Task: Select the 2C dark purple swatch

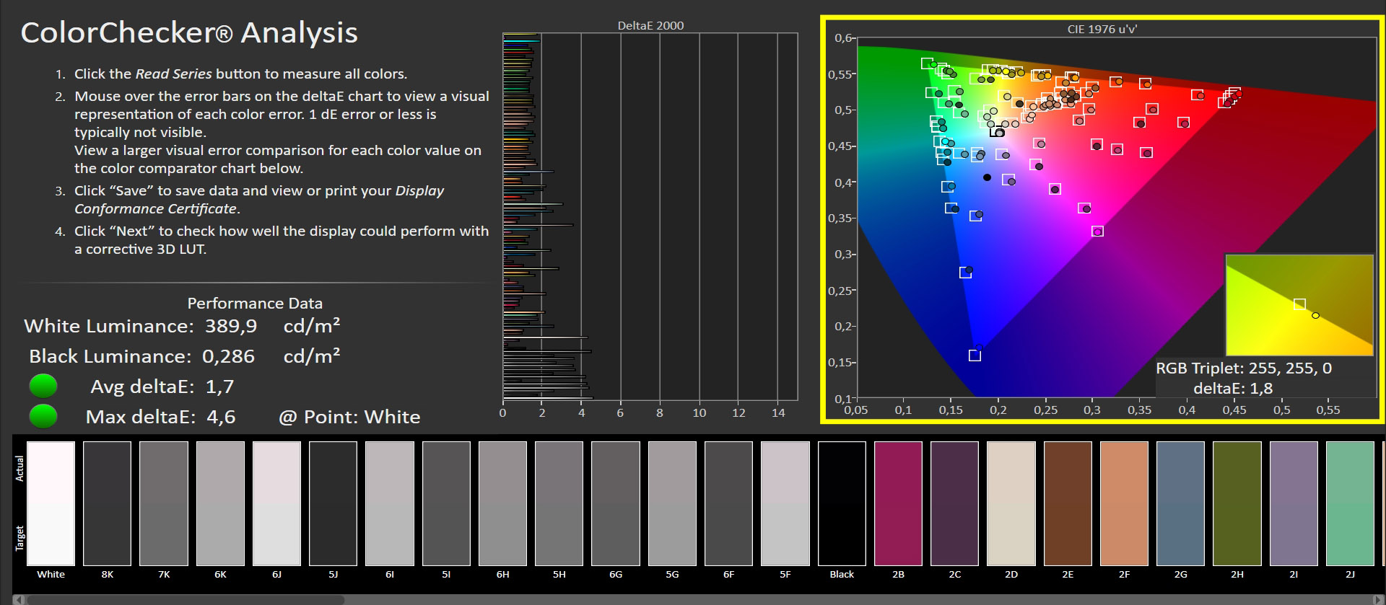Action: click(x=954, y=503)
